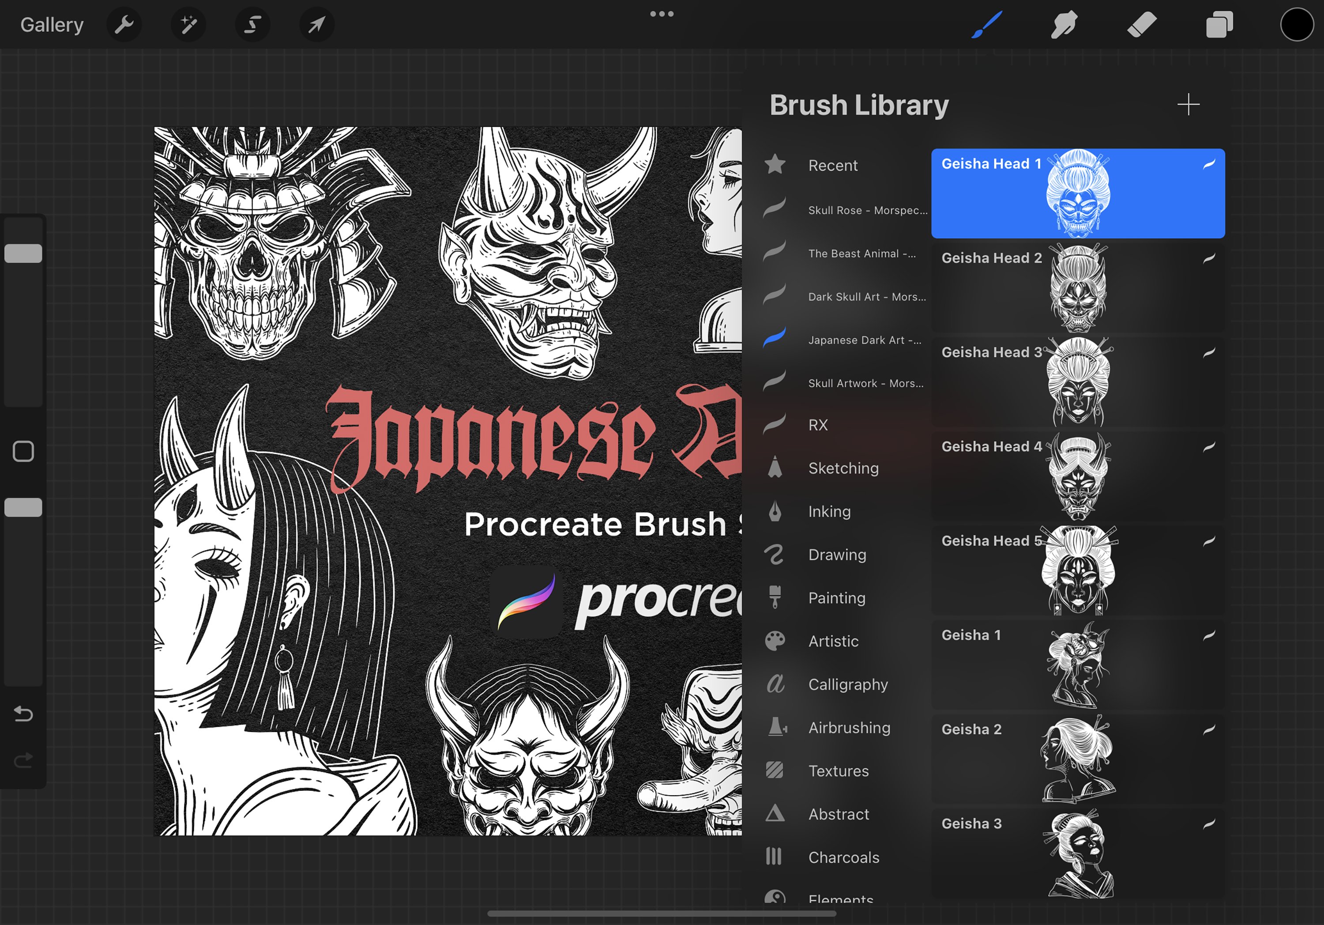The width and height of the screenshot is (1324, 925).
Task: Select the Geisha Head 3 brush
Action: tap(1078, 382)
